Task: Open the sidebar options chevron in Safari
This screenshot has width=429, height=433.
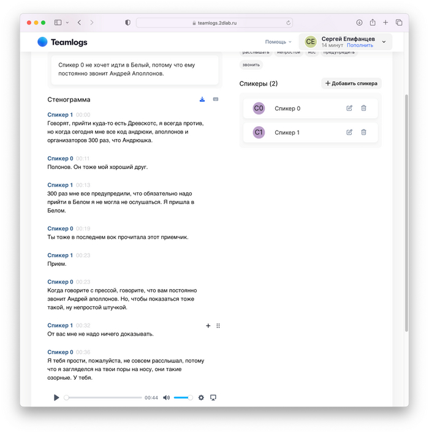Action: 67,23
